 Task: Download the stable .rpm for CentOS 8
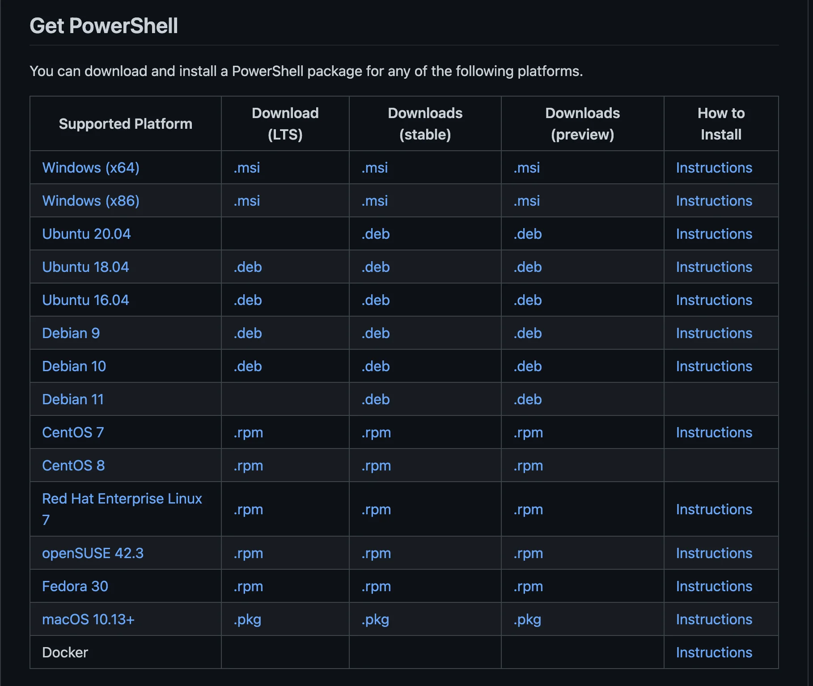click(376, 466)
